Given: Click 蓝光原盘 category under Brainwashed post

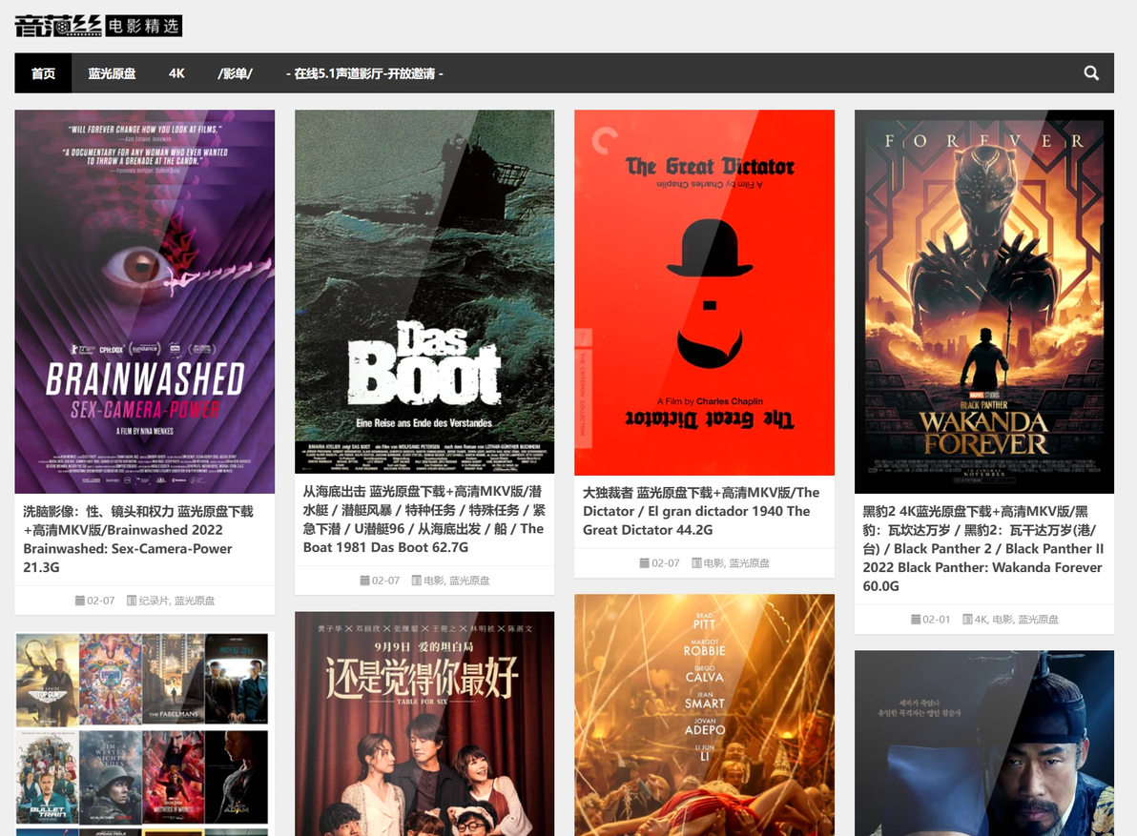Looking at the screenshot, I should pyautogui.click(x=195, y=601).
